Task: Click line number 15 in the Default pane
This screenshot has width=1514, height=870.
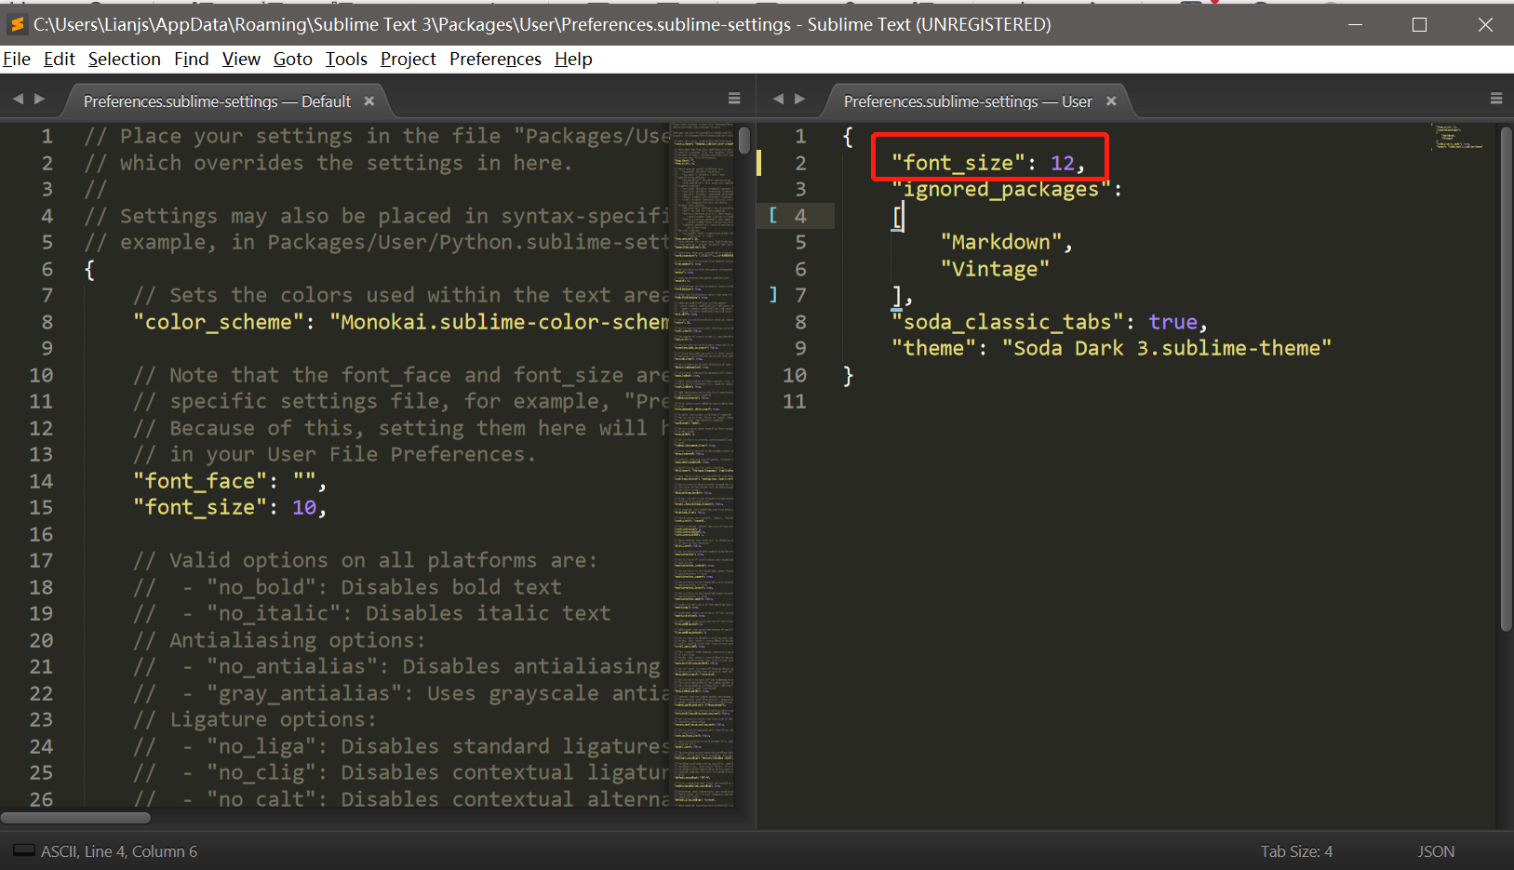Action: [41, 507]
